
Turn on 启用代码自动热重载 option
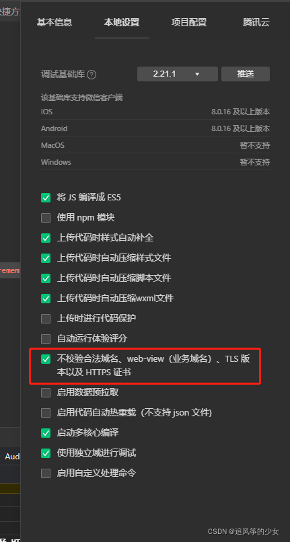pyautogui.click(x=46, y=413)
